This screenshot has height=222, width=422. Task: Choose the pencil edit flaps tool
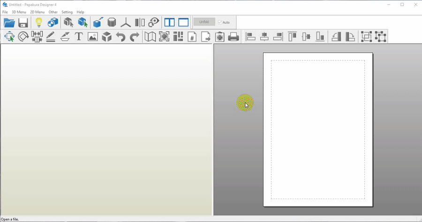[51, 36]
